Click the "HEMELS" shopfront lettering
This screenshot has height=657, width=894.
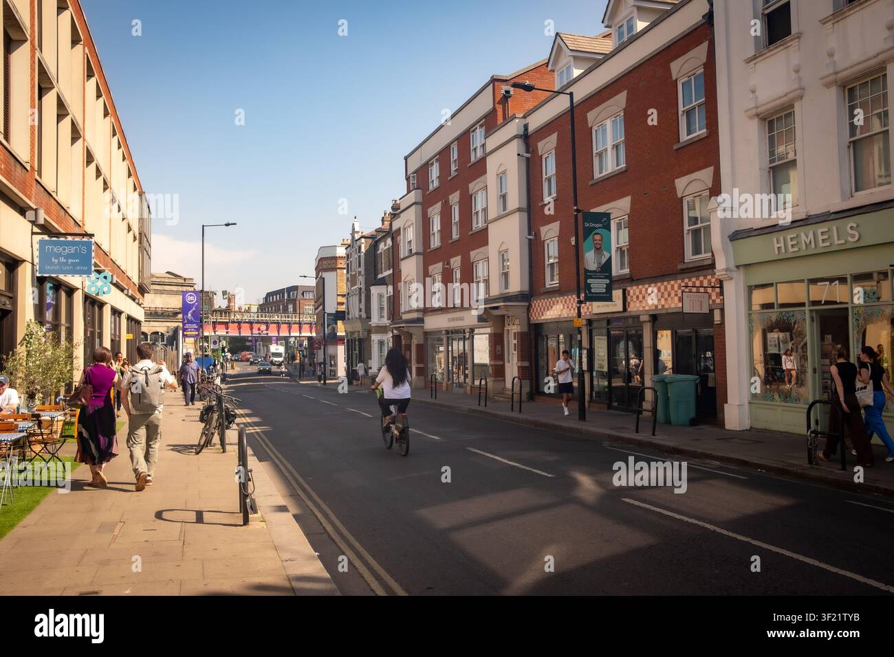click(x=816, y=238)
